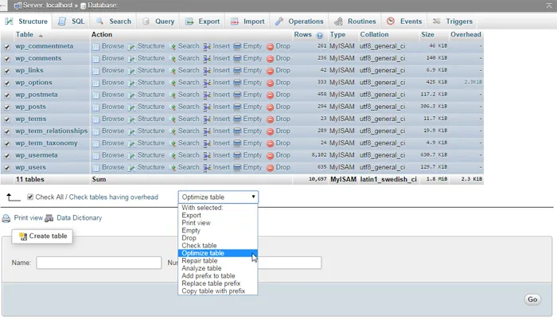Open the Data Dictionary link
557x320 pixels.
click(x=79, y=218)
